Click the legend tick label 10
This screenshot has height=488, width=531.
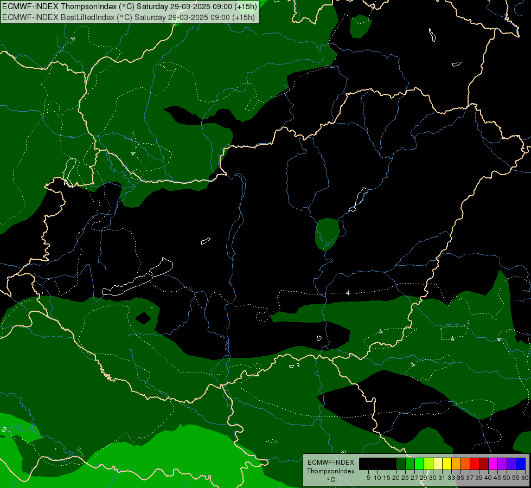coord(378,478)
